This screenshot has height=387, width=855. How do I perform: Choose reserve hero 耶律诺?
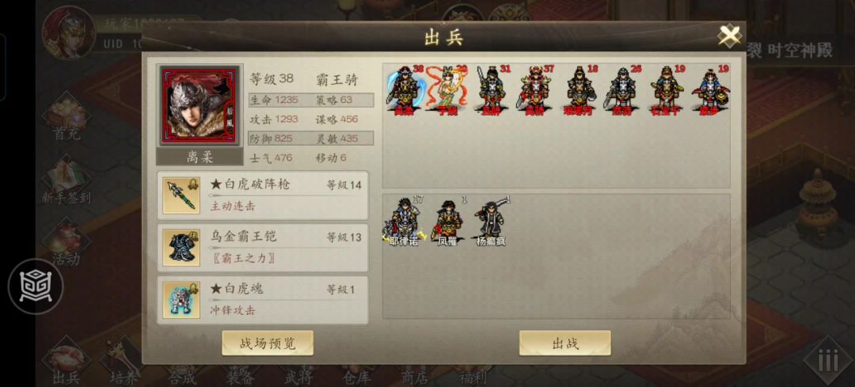(404, 222)
